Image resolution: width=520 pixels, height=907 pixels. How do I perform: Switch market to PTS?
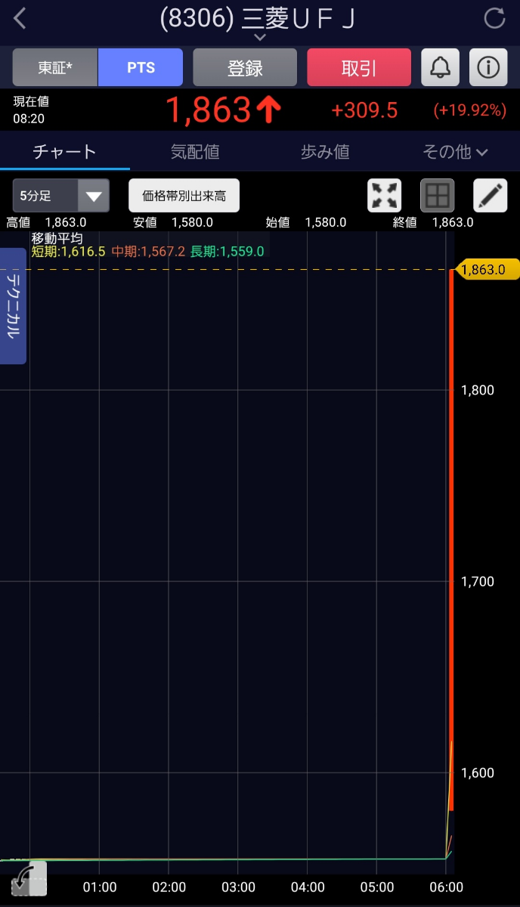[141, 68]
